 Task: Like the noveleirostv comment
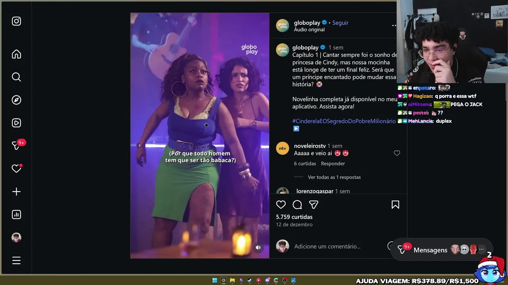click(397, 153)
